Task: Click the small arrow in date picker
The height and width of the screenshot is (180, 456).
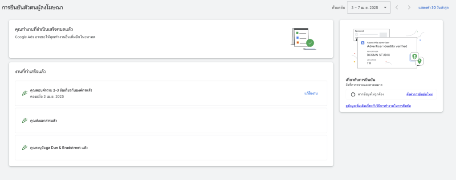Action: tap(385, 8)
